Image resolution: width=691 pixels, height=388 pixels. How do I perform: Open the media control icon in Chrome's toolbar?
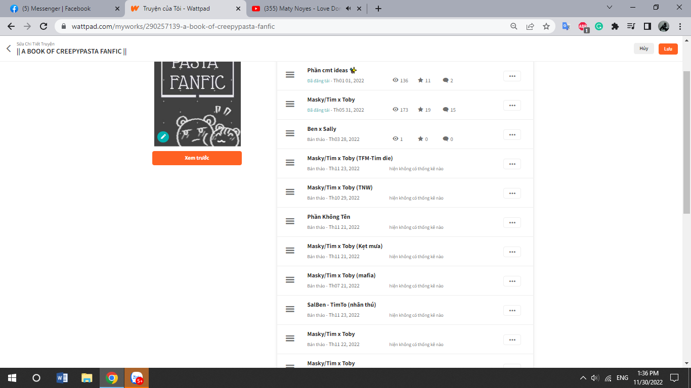pyautogui.click(x=631, y=26)
